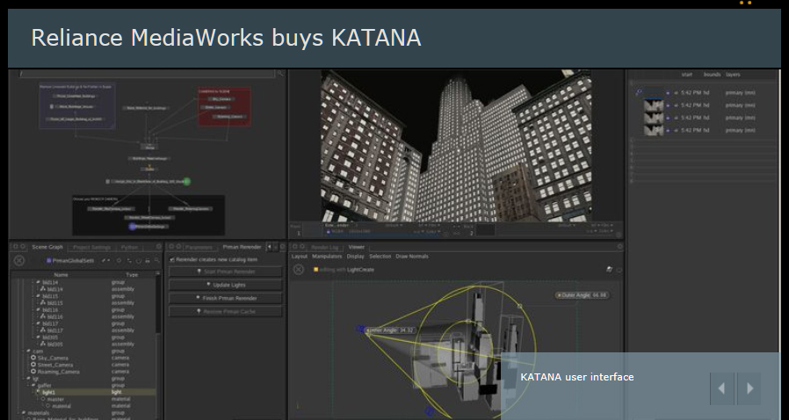Image resolution: width=789 pixels, height=420 pixels.
Task: Click Restore Prman Cache button
Action: (226, 312)
